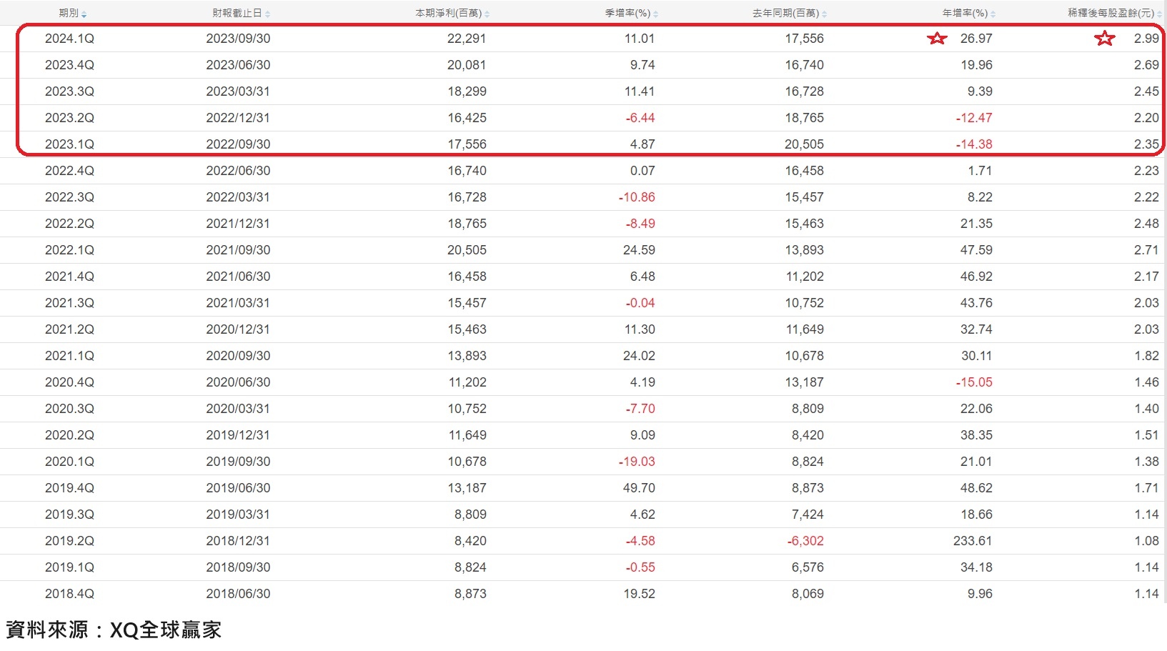Click sort arrows beside 季增率(%) header
The width and height of the screenshot is (1167, 651).
click(x=655, y=14)
